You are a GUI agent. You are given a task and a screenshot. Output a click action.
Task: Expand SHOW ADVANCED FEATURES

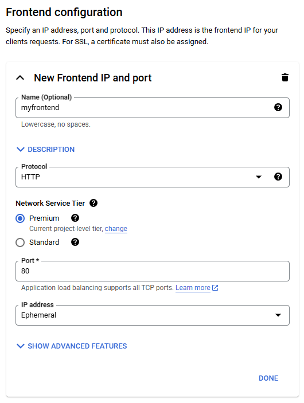coord(72,346)
